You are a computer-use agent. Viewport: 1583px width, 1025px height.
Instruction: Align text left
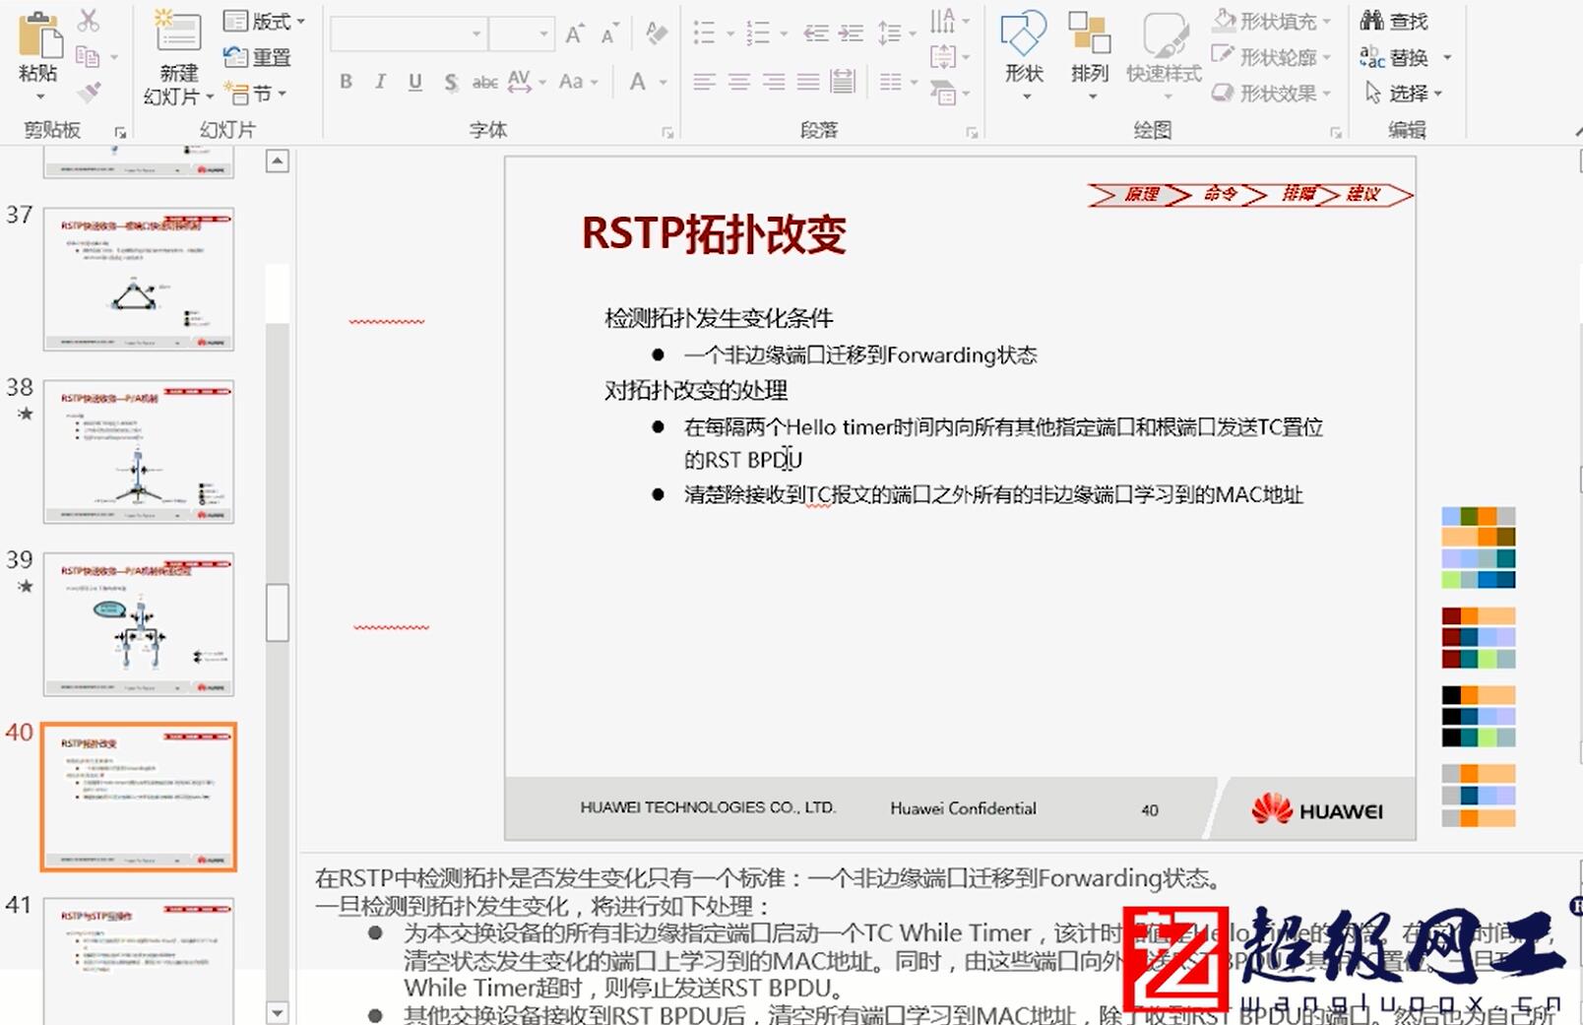point(704,82)
